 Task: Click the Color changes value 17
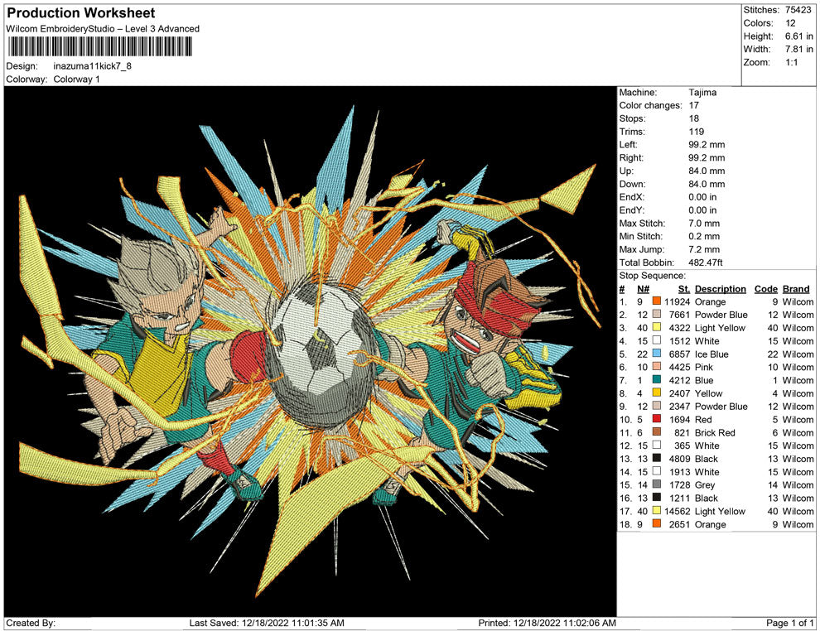pyautogui.click(x=693, y=106)
